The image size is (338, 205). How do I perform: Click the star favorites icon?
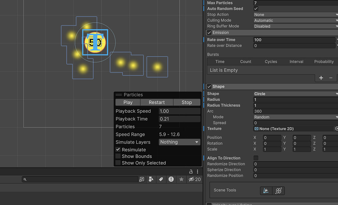click(181, 179)
